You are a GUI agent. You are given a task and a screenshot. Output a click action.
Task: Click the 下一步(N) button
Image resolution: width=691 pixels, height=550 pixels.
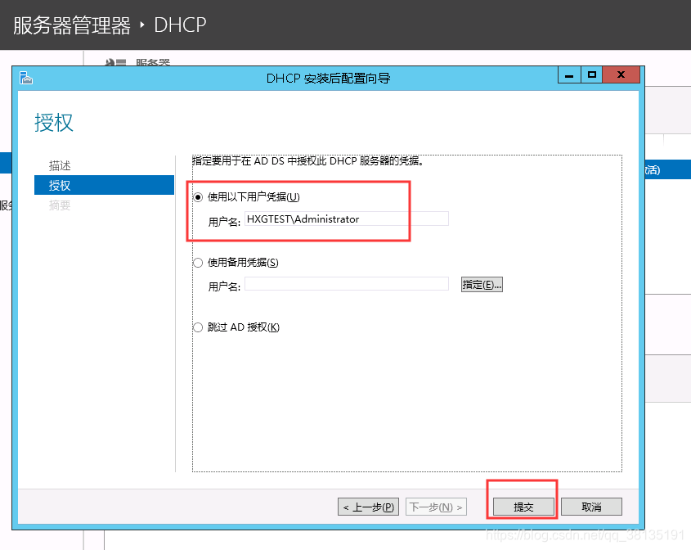436,507
